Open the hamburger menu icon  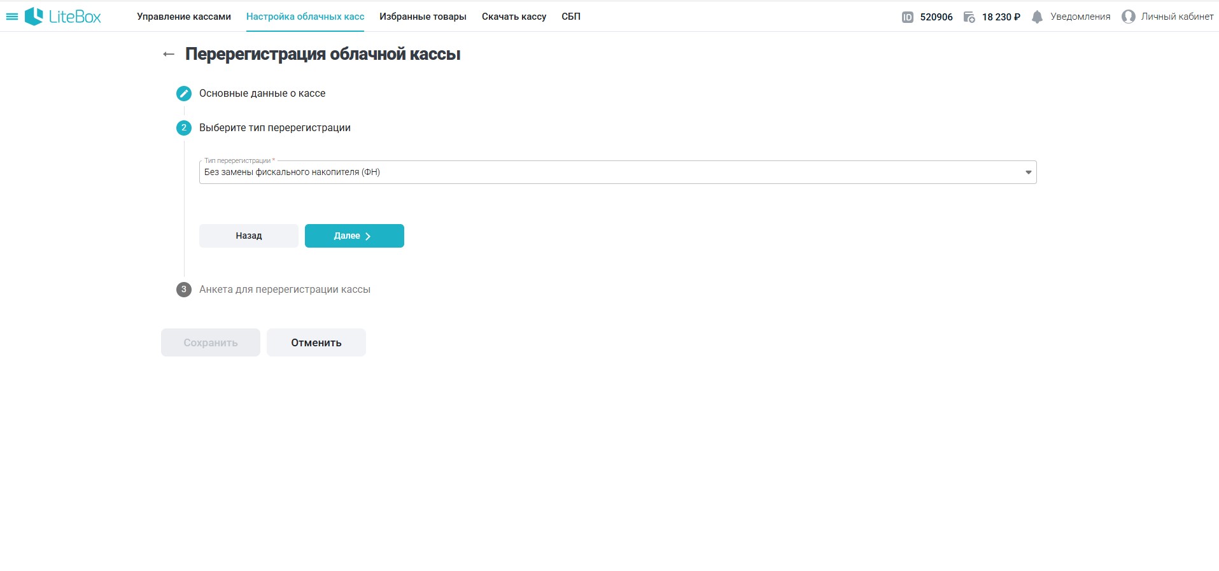(11, 17)
